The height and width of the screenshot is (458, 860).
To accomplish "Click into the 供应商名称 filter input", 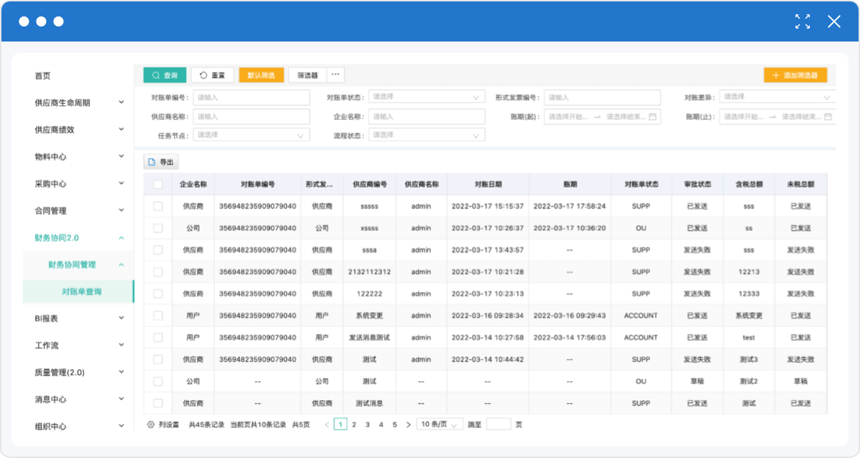I will tap(252, 117).
